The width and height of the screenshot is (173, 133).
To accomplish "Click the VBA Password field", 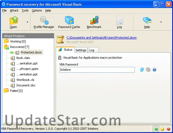I will [97, 70].
